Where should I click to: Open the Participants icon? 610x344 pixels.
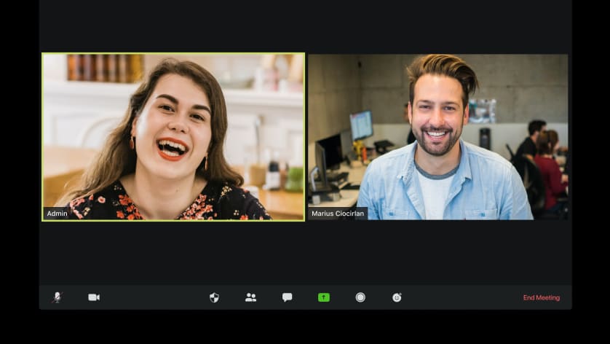pos(251,297)
